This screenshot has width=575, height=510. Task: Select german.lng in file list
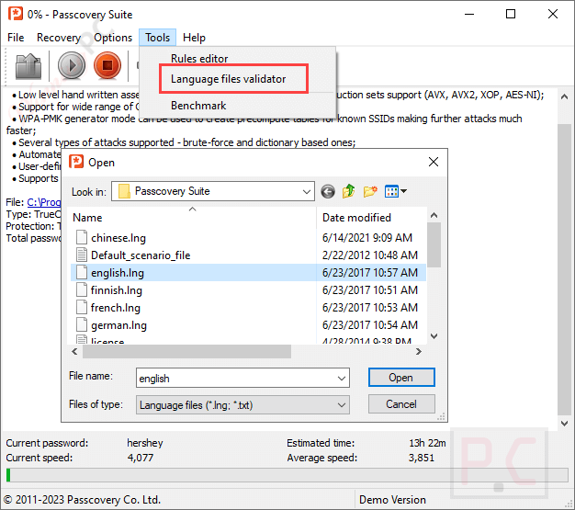tap(118, 325)
